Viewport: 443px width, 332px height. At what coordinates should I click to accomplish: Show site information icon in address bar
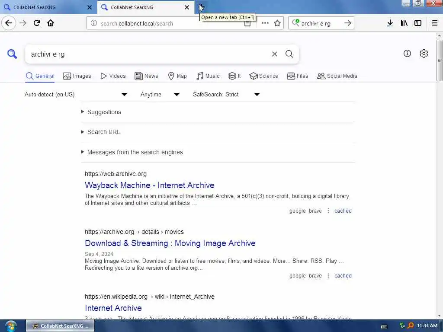tap(94, 23)
